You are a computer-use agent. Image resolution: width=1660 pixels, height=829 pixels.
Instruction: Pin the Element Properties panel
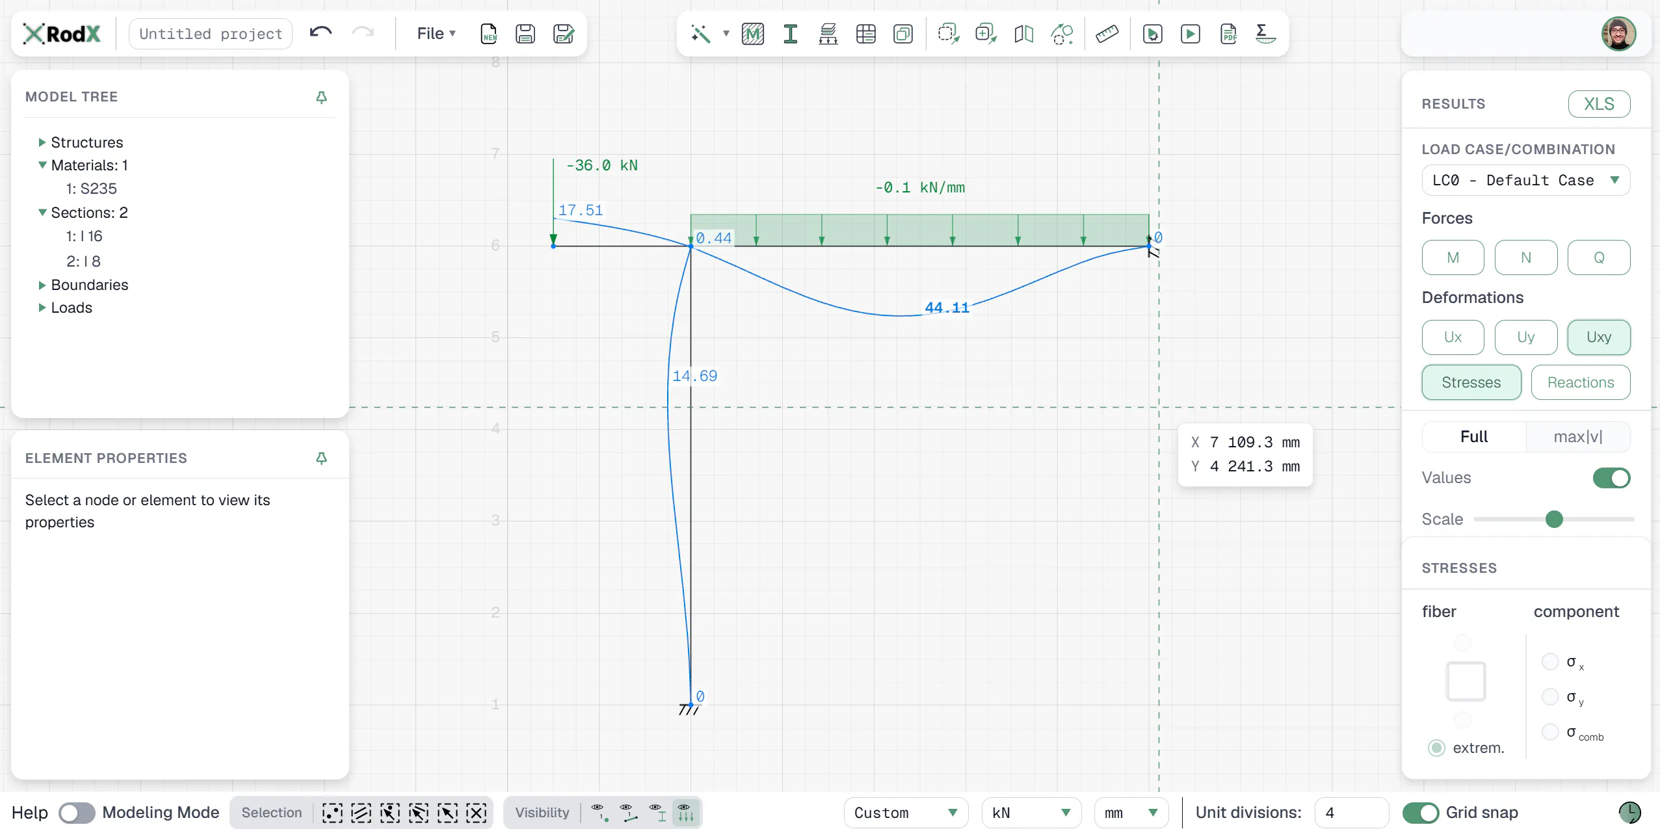pos(321,458)
